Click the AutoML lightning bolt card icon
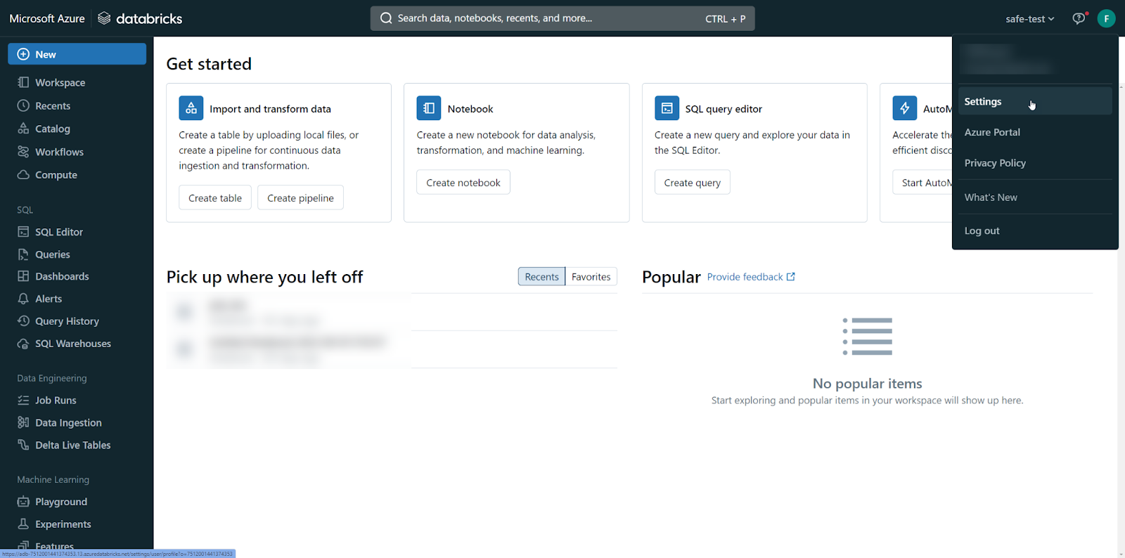The image size is (1125, 558). [905, 108]
